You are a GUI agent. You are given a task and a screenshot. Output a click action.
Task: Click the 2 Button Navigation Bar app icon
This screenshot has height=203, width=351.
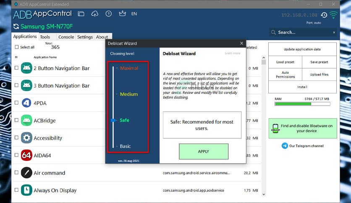click(26, 68)
